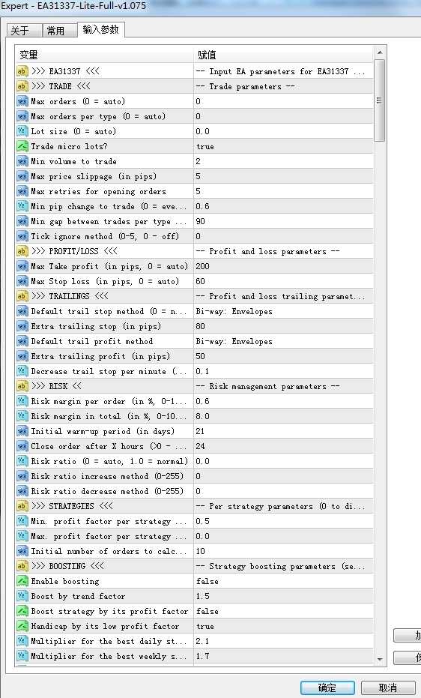
Task: Click the boolean icon beside Trade micro lots?
Action: click(x=22, y=146)
